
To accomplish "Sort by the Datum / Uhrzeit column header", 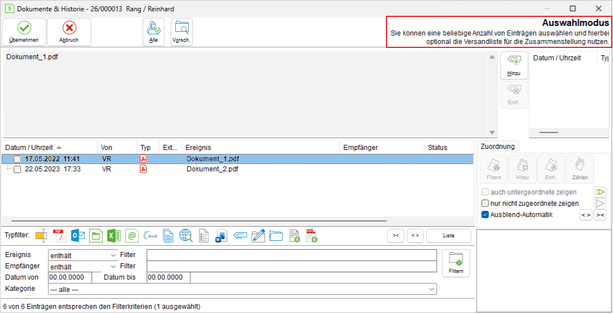I will coord(50,148).
